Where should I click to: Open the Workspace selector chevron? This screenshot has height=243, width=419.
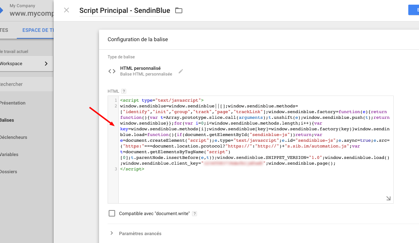tap(46, 63)
